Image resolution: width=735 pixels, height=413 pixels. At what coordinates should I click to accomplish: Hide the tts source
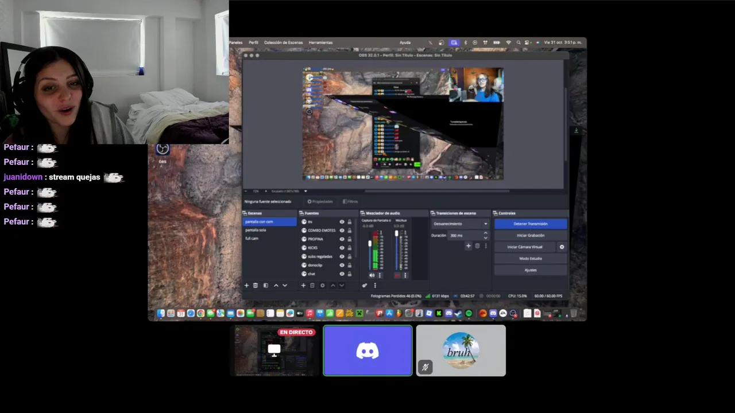point(342,221)
